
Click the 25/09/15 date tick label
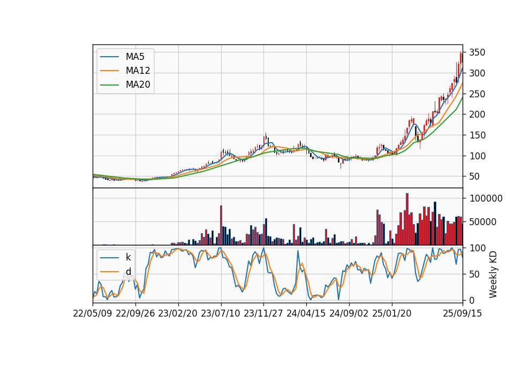[x=463, y=313]
